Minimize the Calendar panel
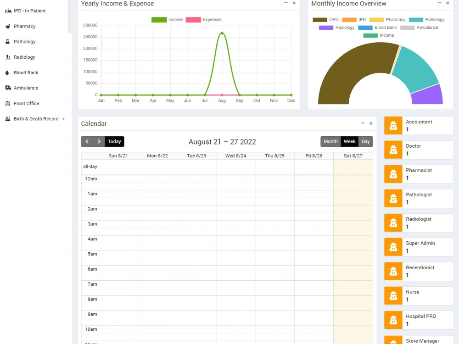459x344 pixels. click(x=363, y=123)
